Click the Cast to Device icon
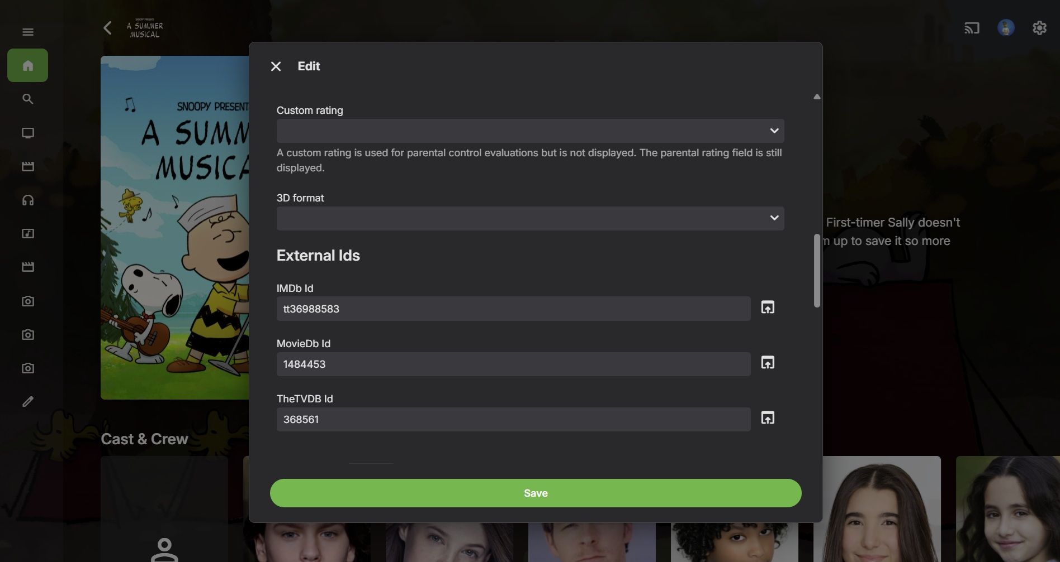This screenshot has height=562, width=1060. (x=972, y=28)
